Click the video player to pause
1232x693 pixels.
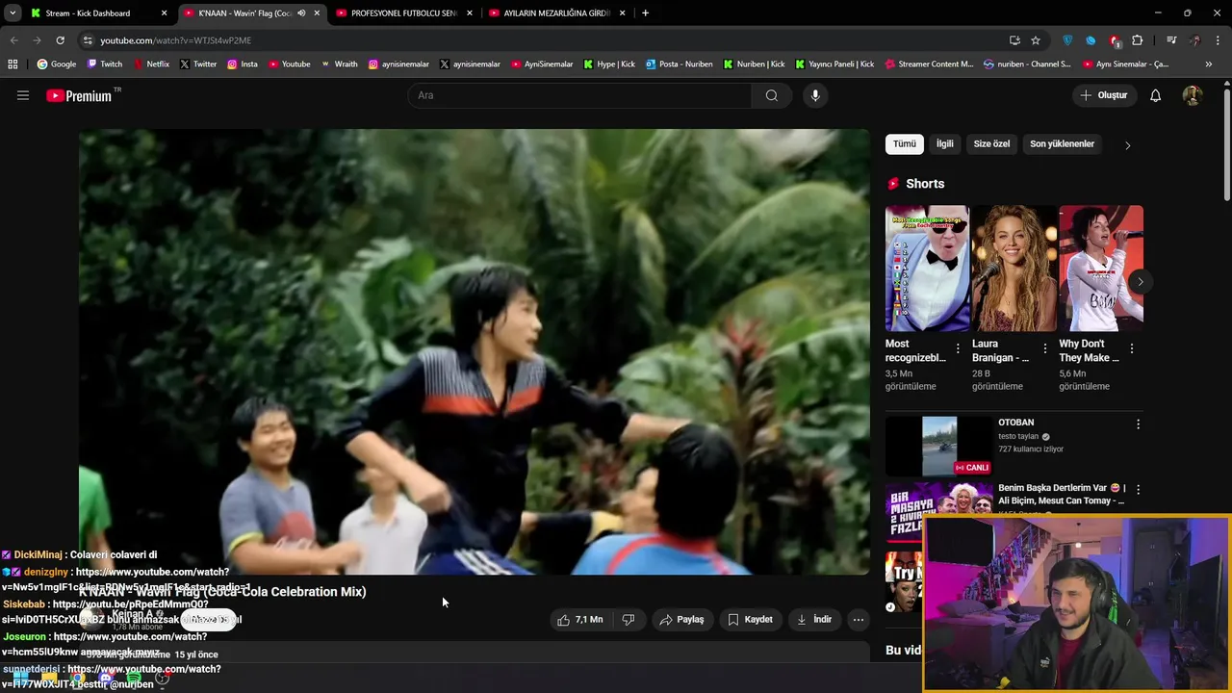point(474,351)
